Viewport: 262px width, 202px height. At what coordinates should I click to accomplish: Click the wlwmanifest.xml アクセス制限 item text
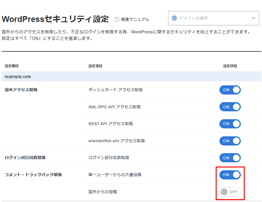[x=116, y=141]
